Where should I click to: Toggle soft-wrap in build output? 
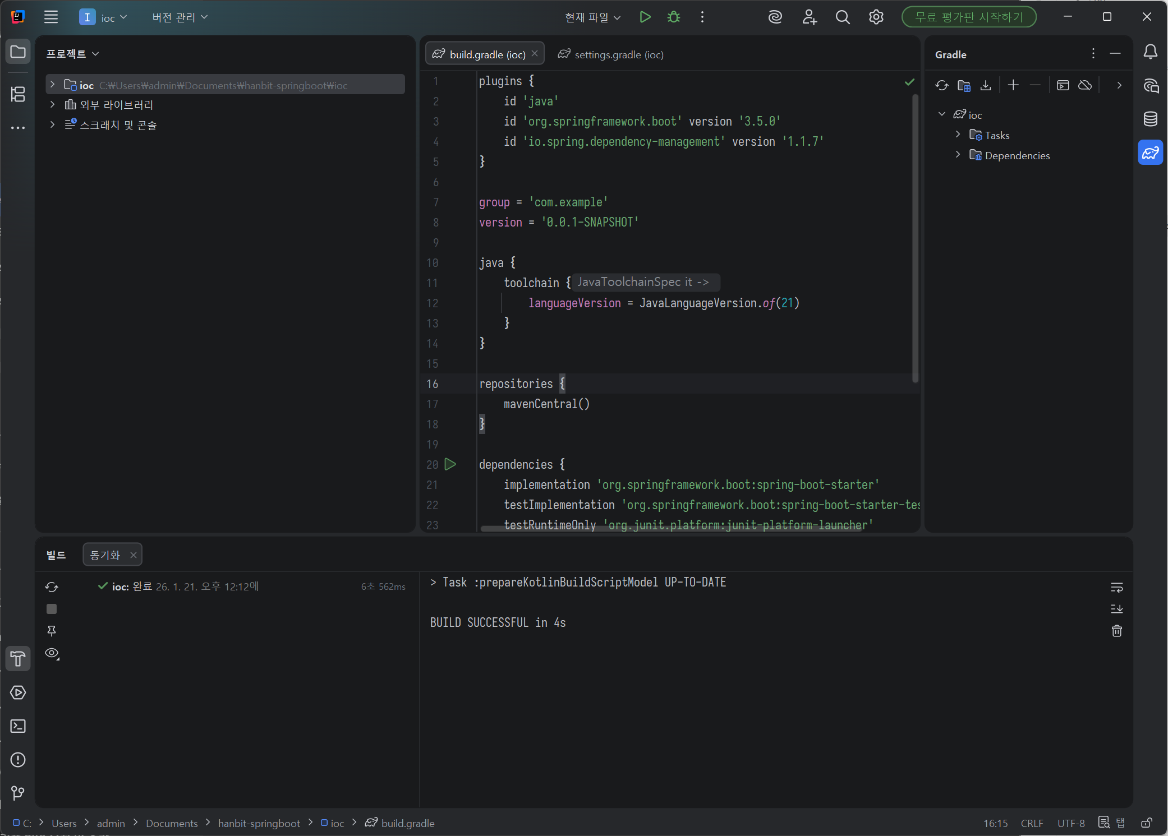[1116, 587]
